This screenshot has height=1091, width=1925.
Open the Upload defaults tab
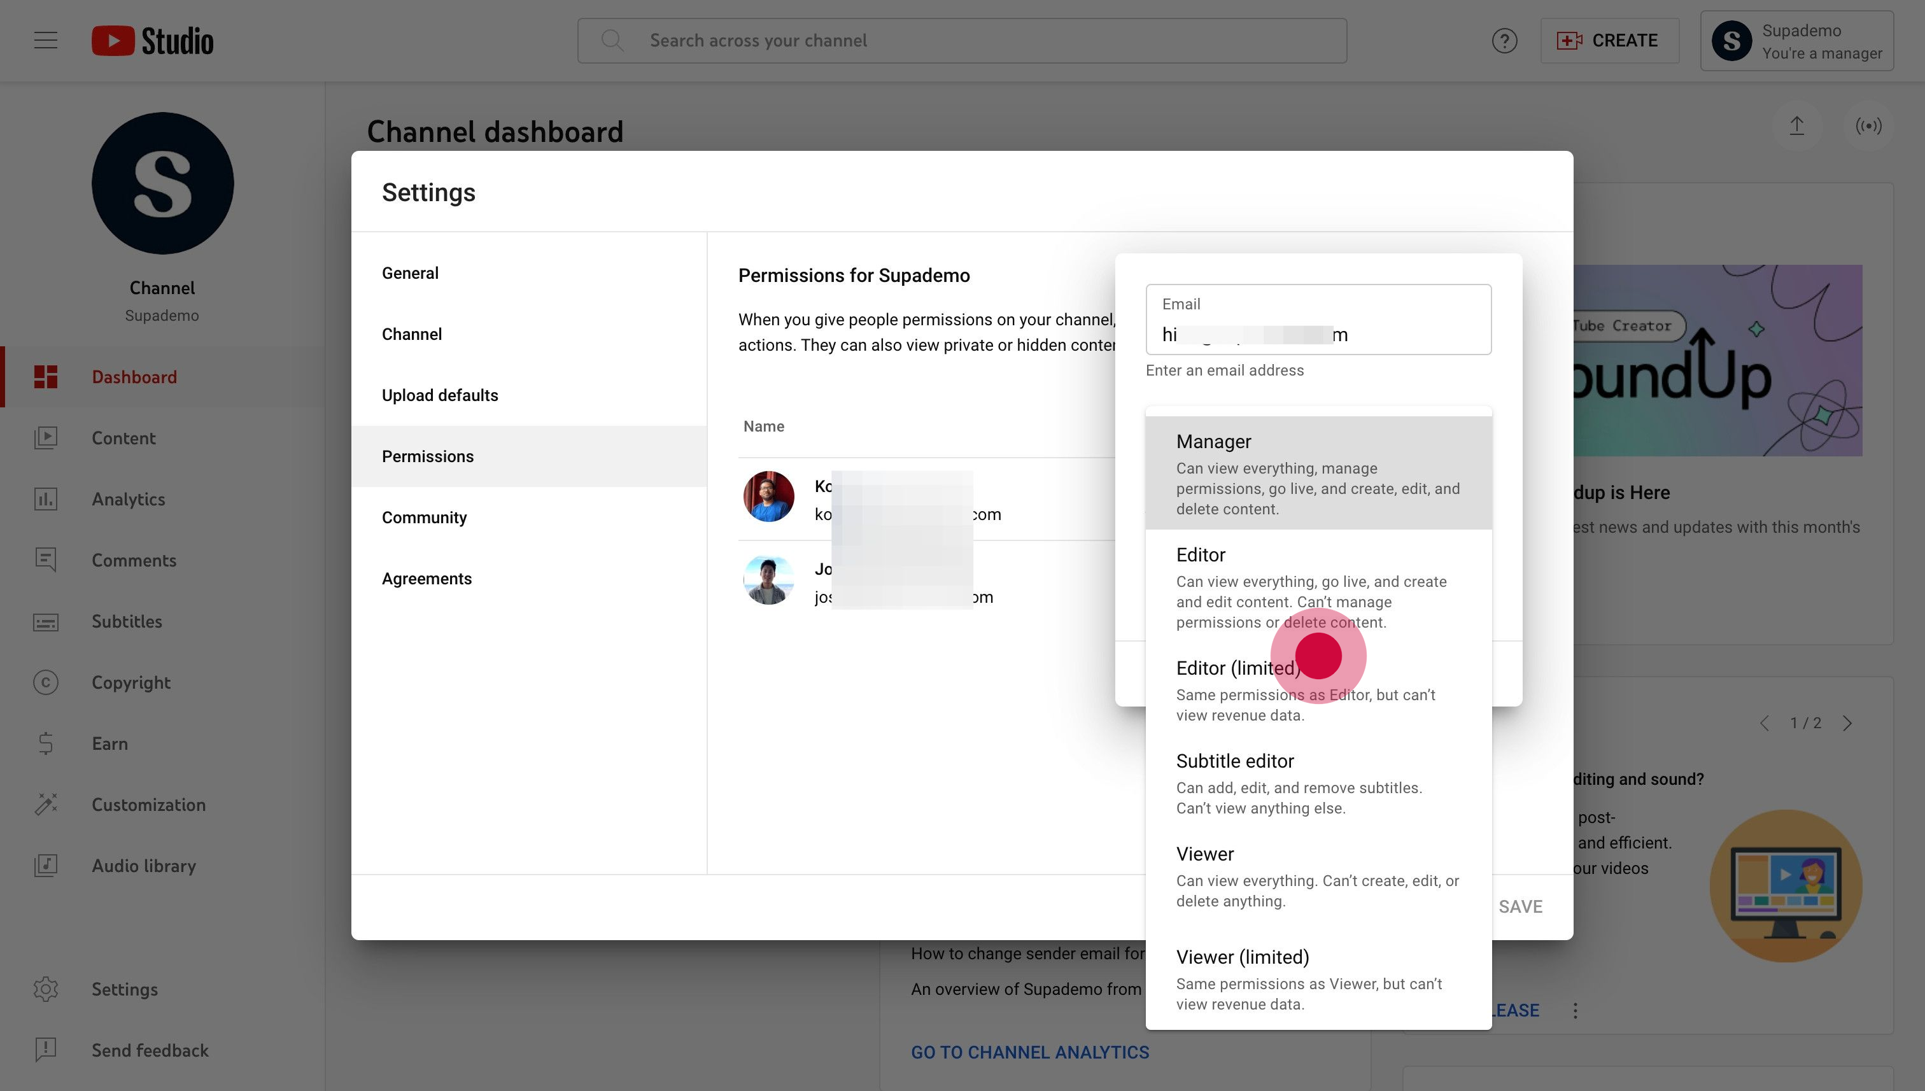click(529, 395)
